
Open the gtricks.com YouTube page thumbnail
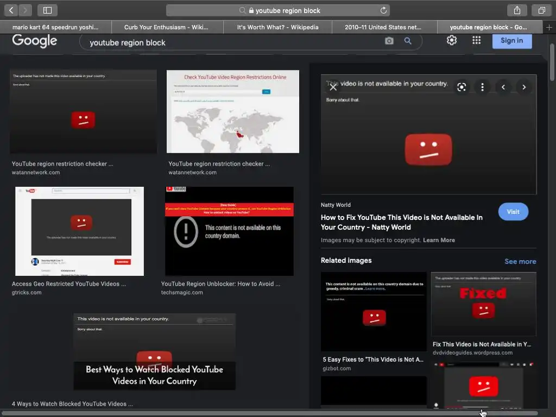click(79, 231)
